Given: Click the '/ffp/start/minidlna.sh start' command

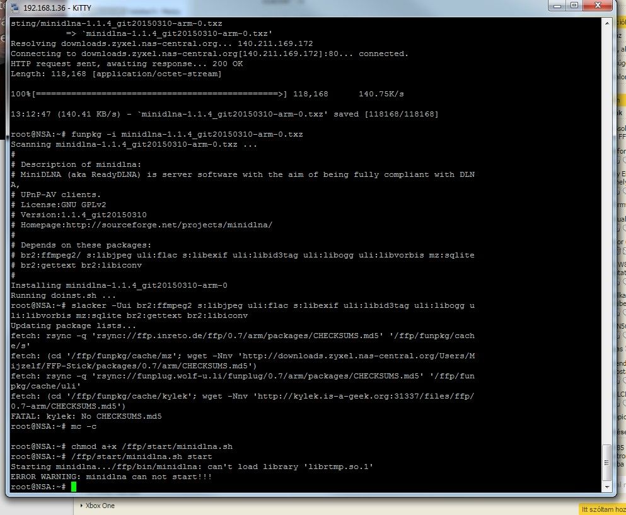Looking at the screenshot, I should pyautogui.click(x=112, y=456).
